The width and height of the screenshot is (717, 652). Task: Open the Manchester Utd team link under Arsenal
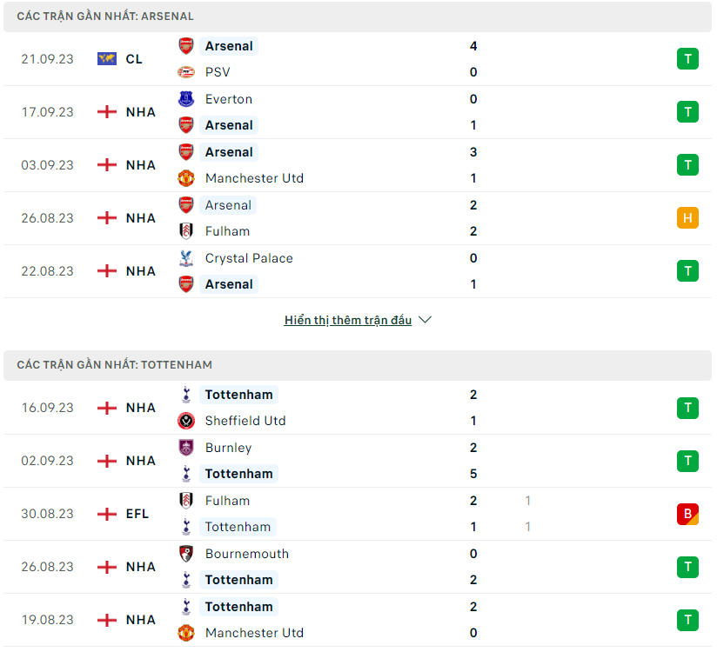pyautogui.click(x=254, y=178)
